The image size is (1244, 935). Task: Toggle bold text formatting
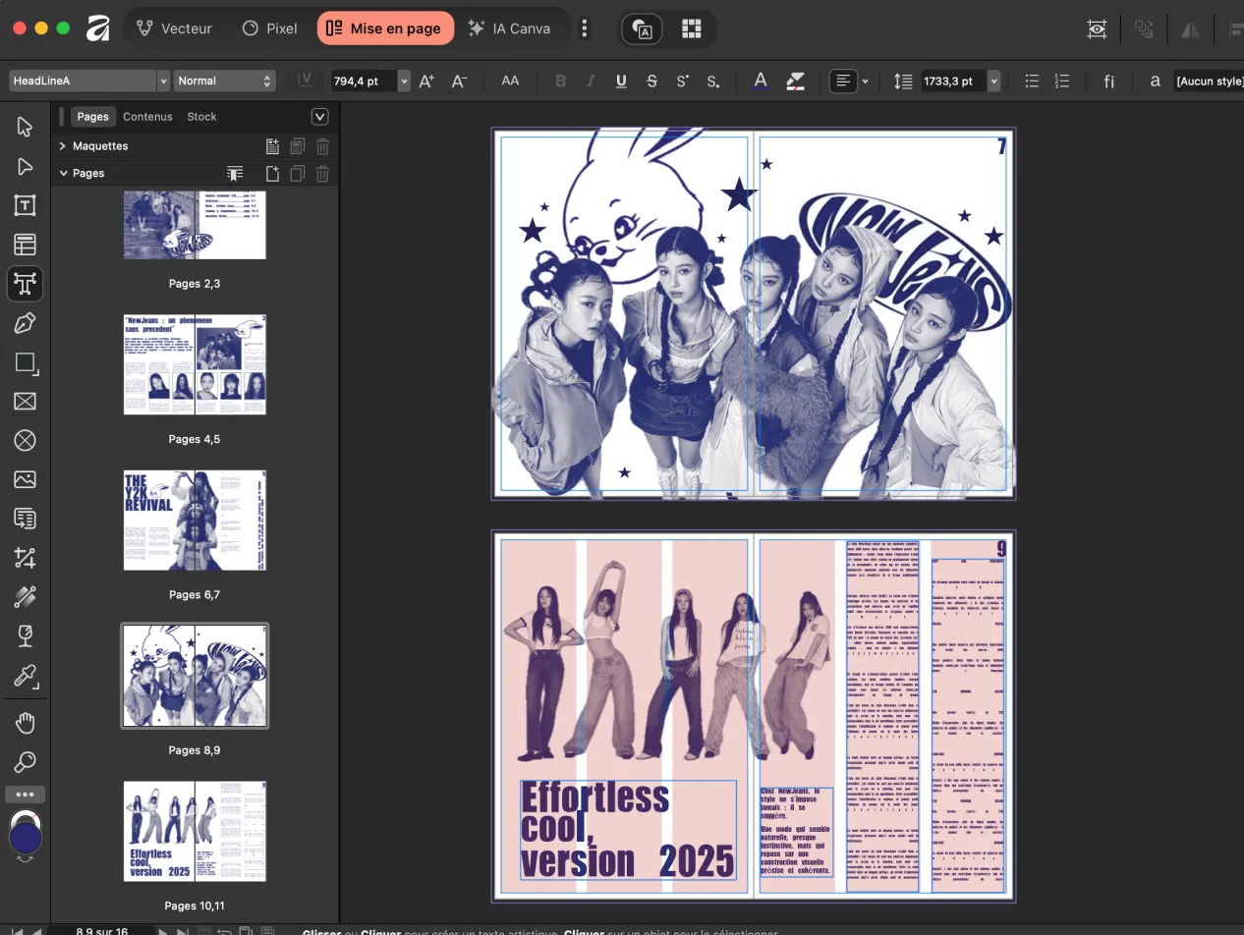(x=560, y=81)
